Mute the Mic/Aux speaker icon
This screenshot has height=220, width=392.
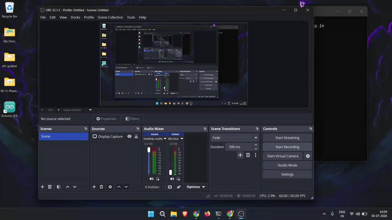tap(172, 179)
